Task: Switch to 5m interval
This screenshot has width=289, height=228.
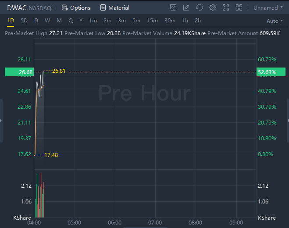Action: click(136, 21)
